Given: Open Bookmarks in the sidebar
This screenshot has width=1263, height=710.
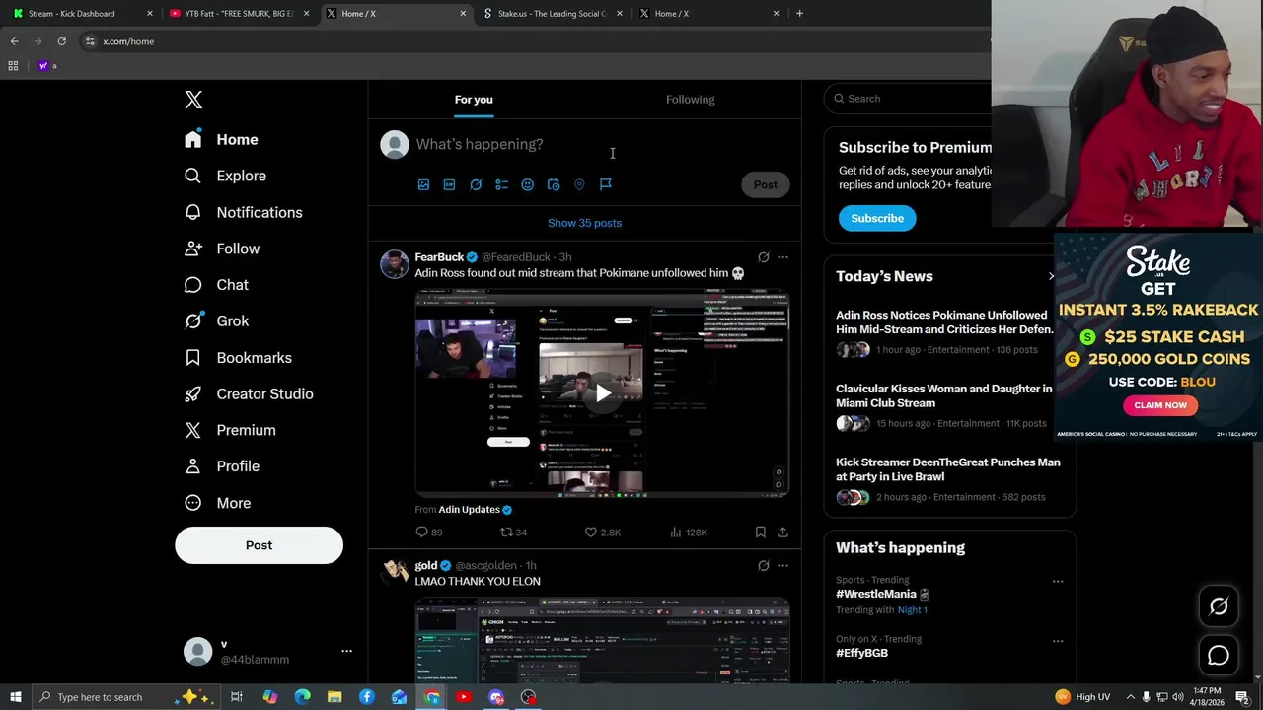Looking at the screenshot, I should pos(238,357).
